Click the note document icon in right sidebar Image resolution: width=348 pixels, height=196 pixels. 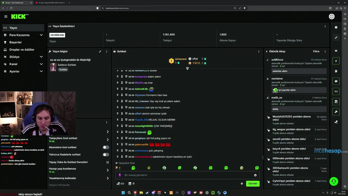(x=336, y=71)
